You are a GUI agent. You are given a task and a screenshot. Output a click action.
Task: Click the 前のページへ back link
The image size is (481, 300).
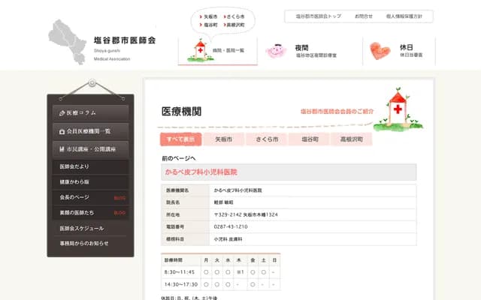click(178, 158)
